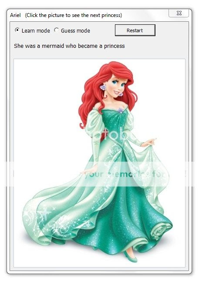Click the "Guess mode" label text
Screen dimensions: 199x281
75,30
